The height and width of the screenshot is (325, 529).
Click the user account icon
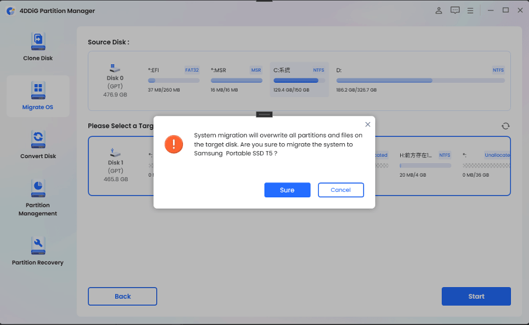[439, 11]
